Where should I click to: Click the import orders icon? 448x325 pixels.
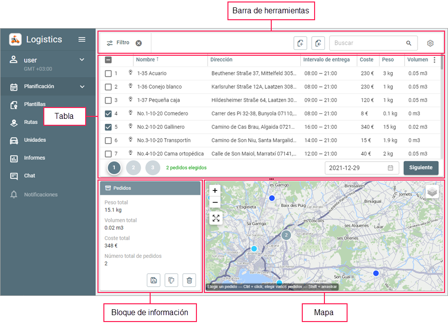click(x=318, y=43)
